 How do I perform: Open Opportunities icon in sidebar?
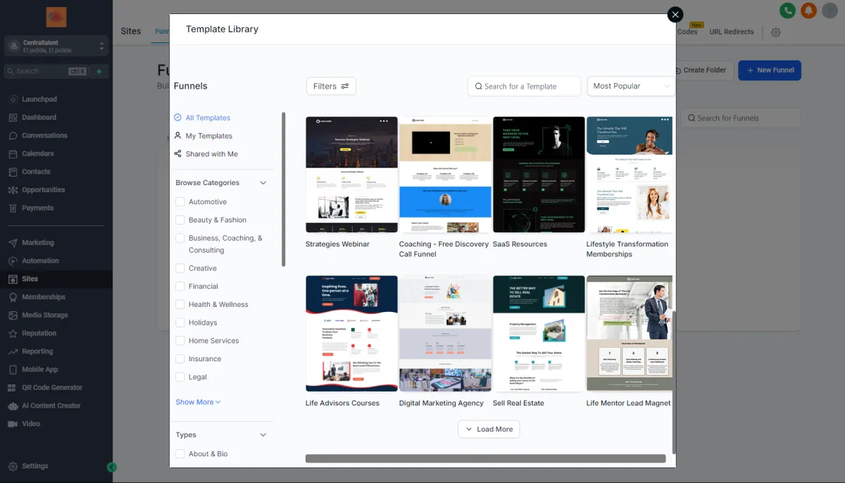pyautogui.click(x=13, y=190)
